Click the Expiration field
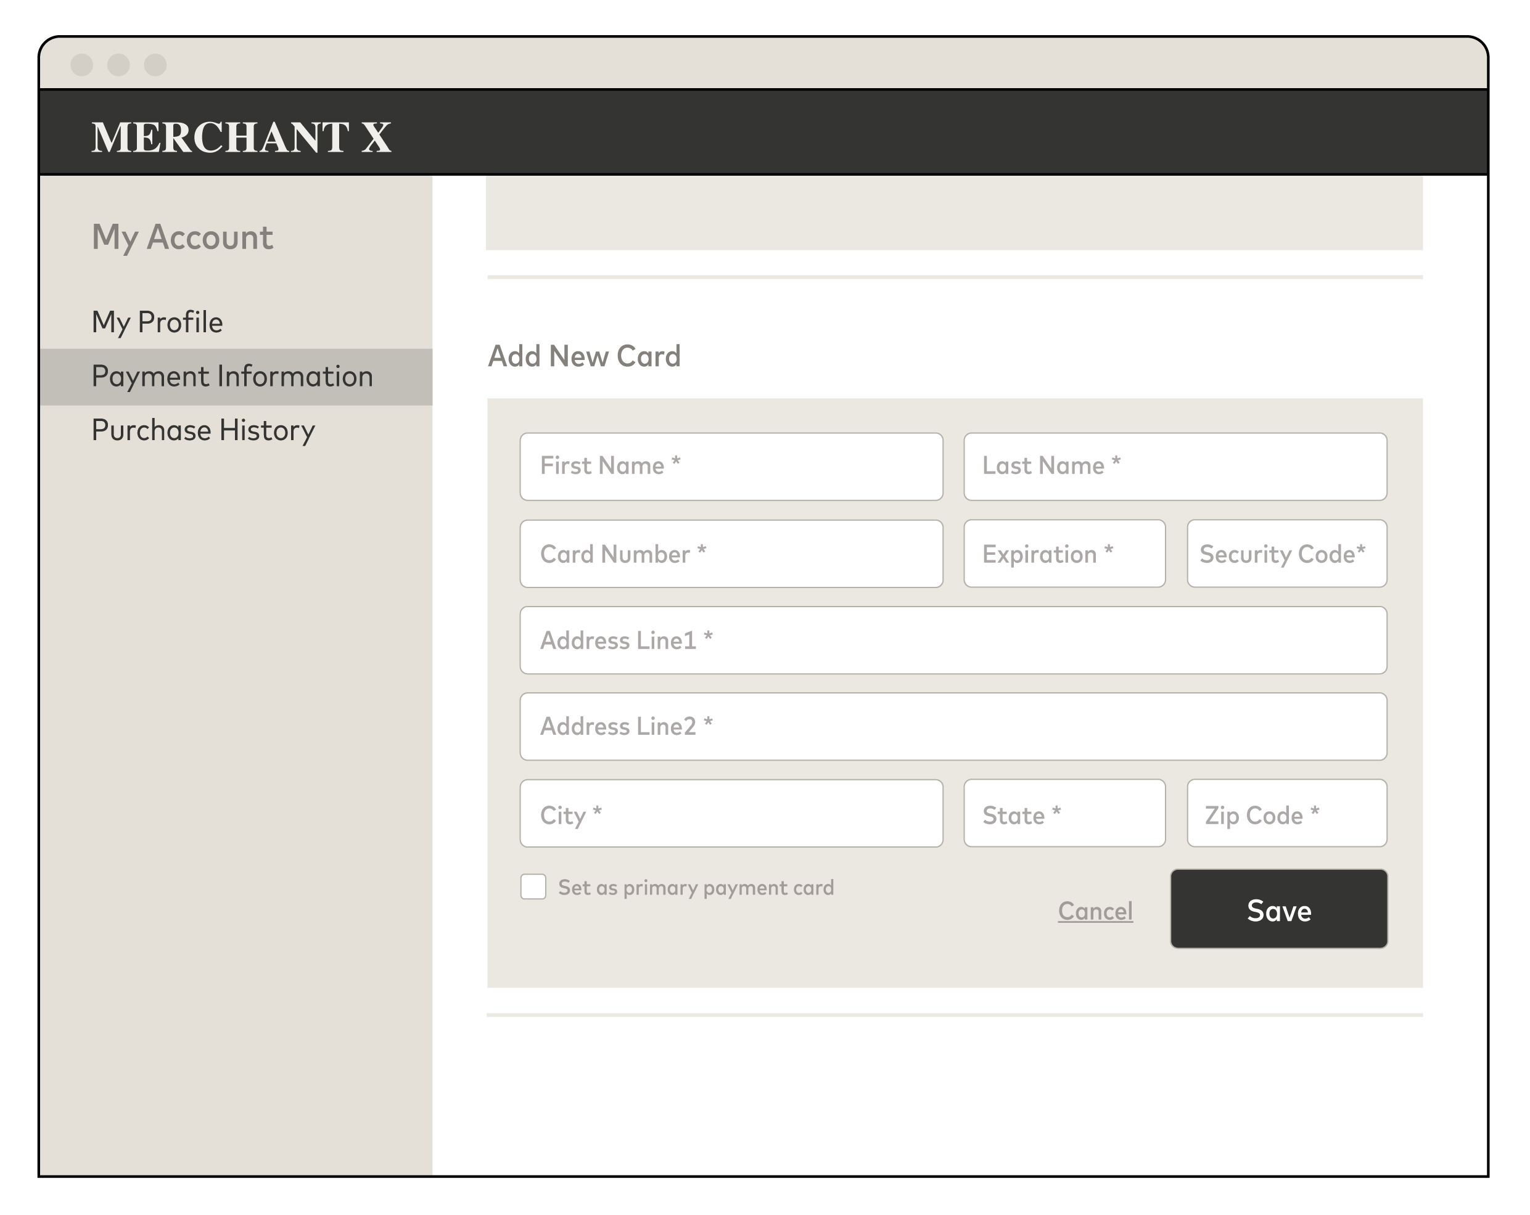This screenshot has height=1215, width=1530. 1064,554
